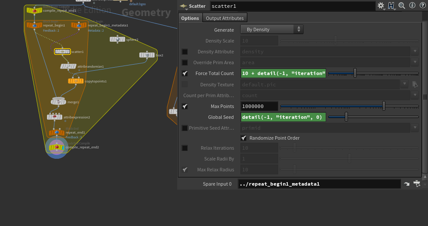Select the Options tab
The width and height of the screenshot is (428, 226).
tap(190, 18)
